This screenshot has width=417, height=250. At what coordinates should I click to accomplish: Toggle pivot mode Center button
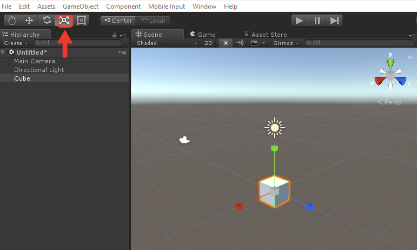(x=118, y=21)
